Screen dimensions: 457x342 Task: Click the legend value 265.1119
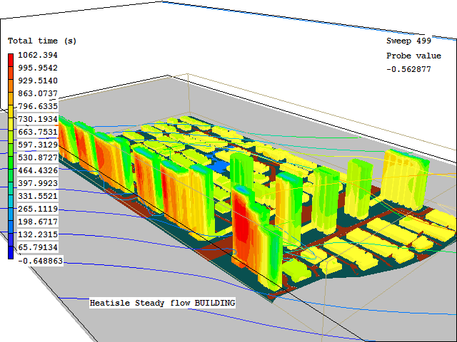pyautogui.click(x=37, y=209)
